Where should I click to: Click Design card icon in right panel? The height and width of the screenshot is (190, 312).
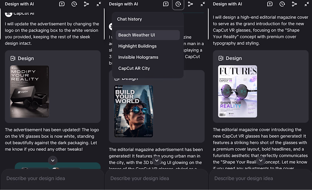pos(221,58)
